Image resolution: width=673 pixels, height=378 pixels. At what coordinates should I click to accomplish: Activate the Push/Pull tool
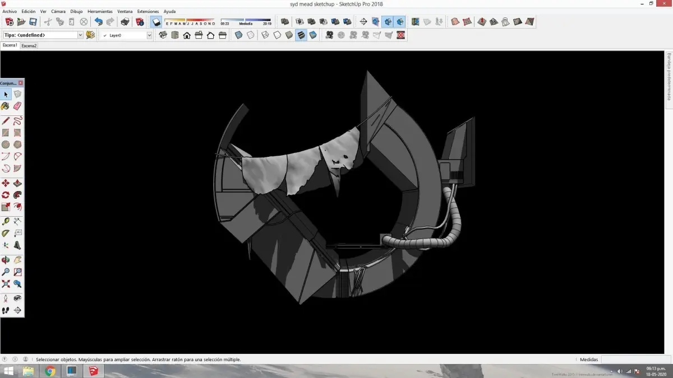17,183
